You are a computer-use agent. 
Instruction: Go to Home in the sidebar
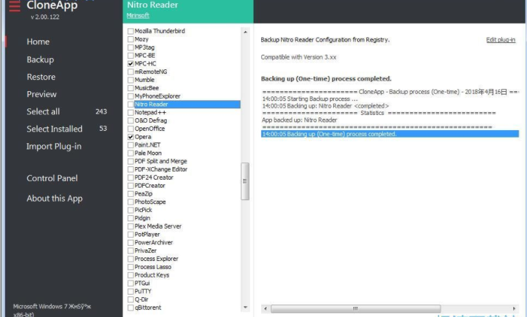38,42
